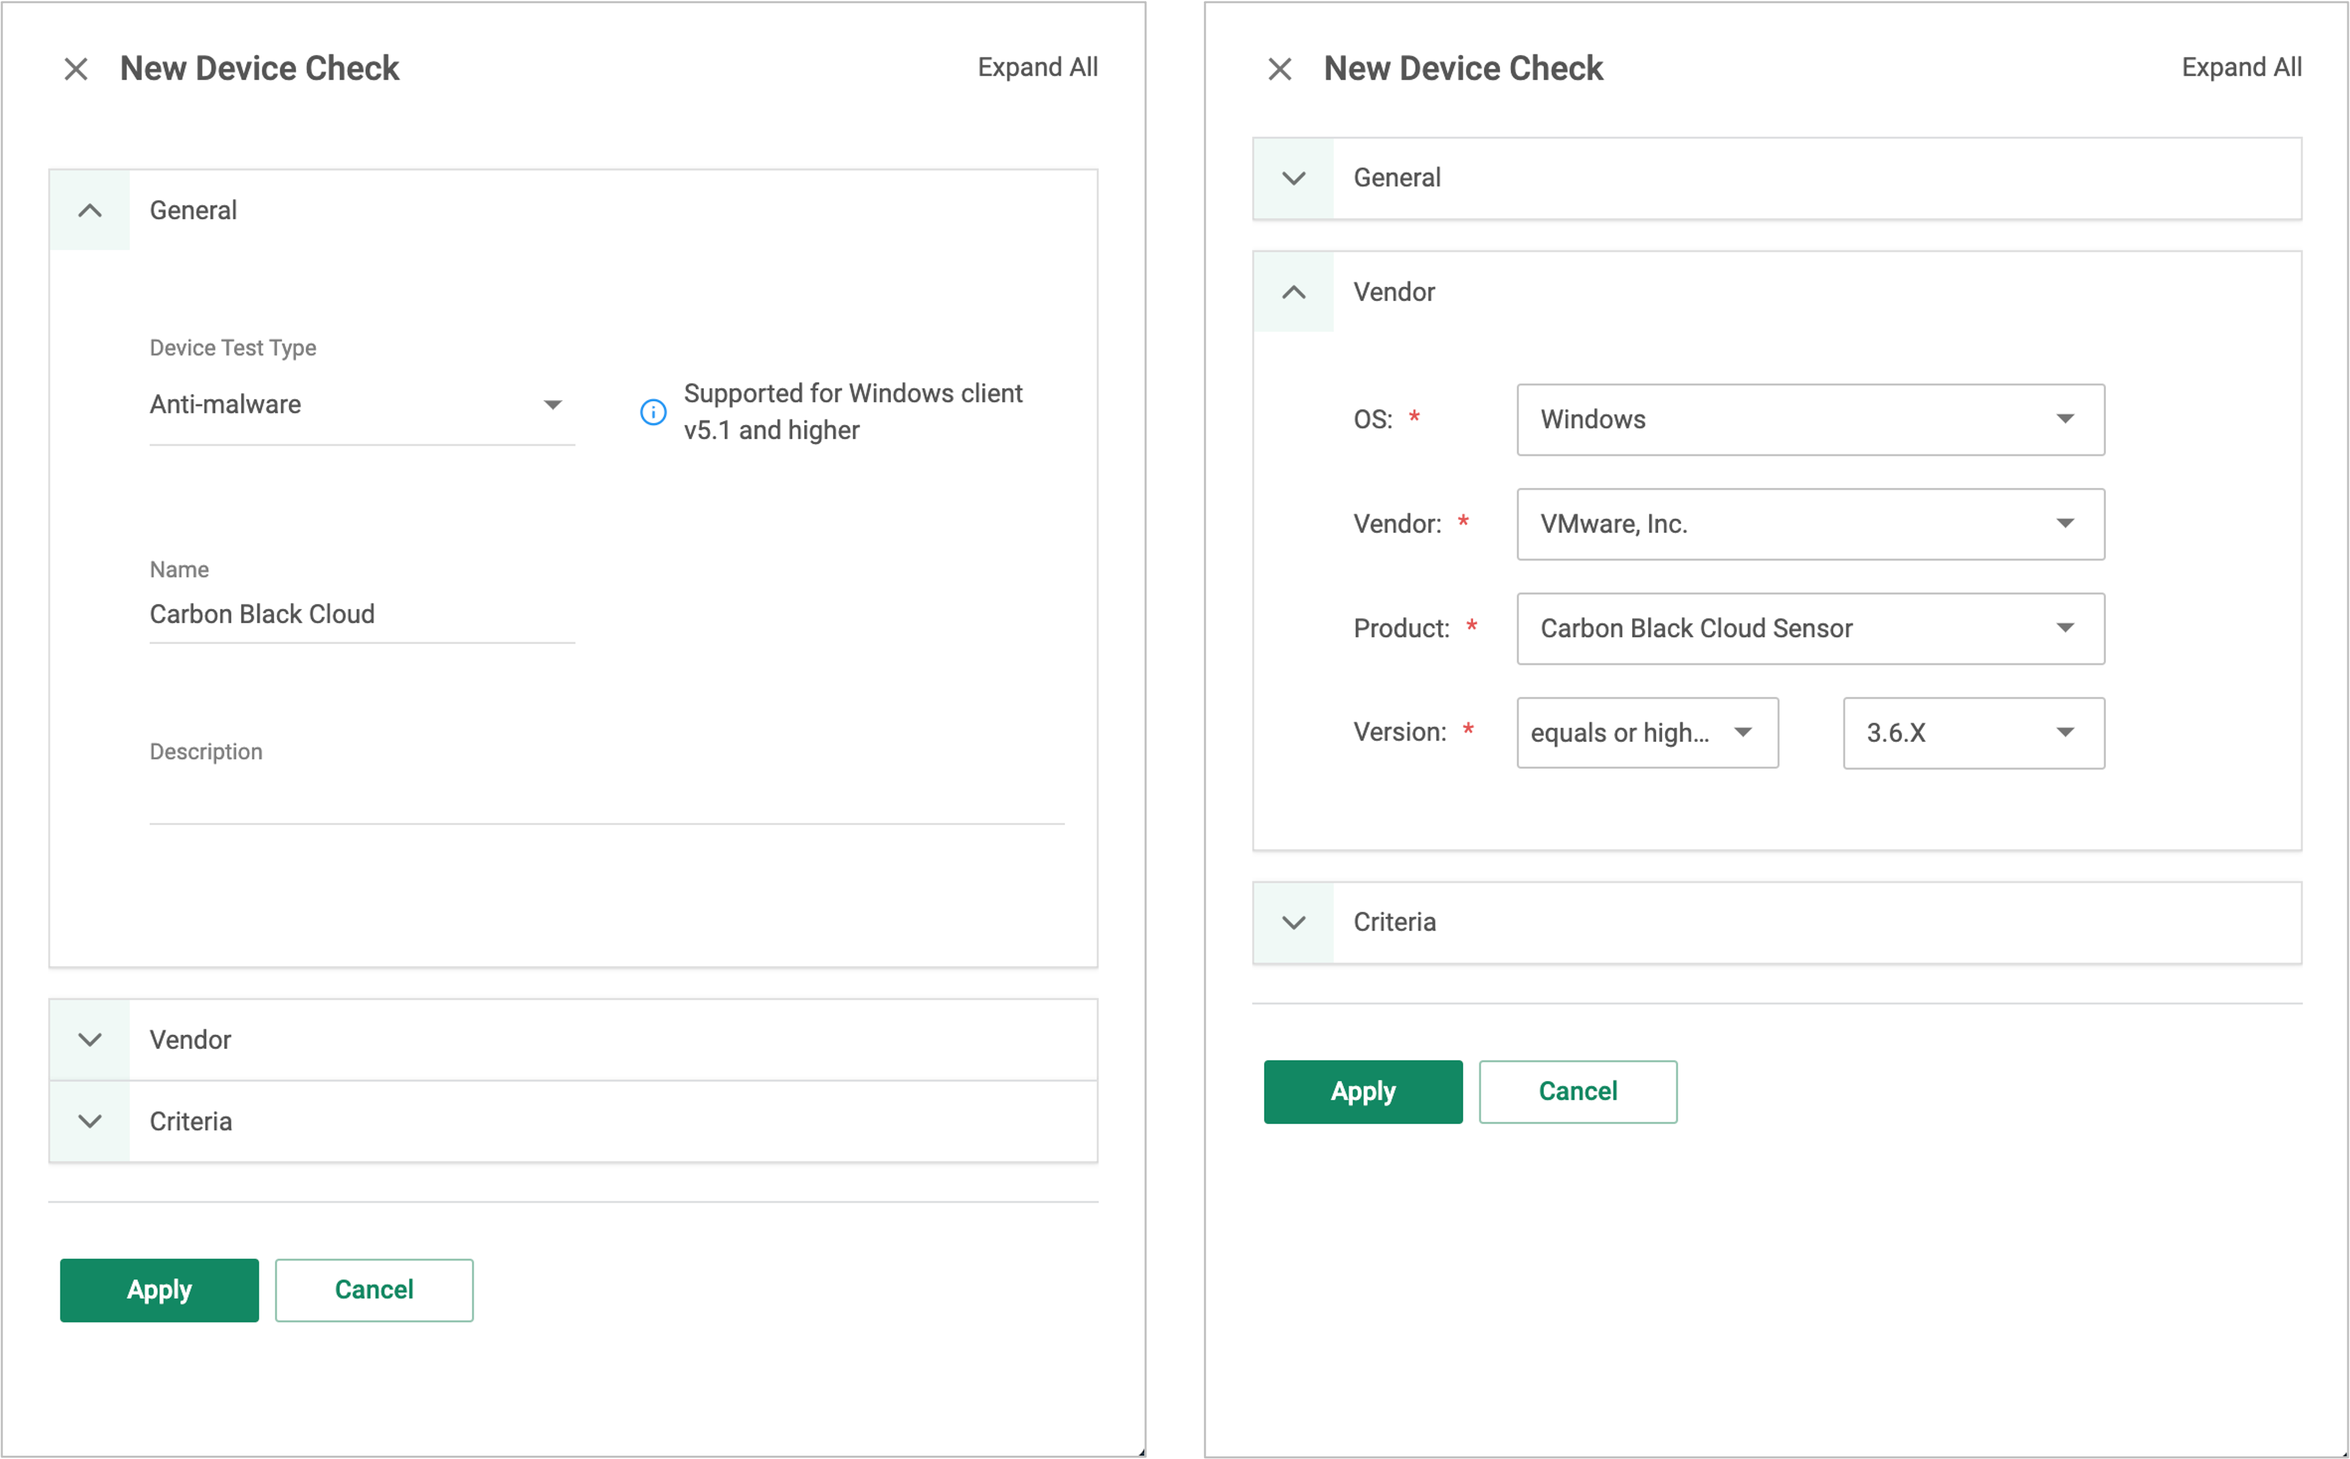The image size is (2350, 1459).
Task: Click Cancel button in left panel
Action: pos(375,1290)
